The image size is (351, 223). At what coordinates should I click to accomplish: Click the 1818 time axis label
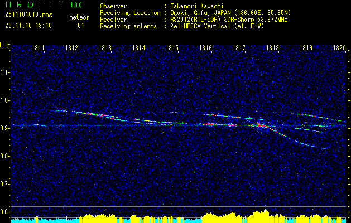[x=272, y=49]
